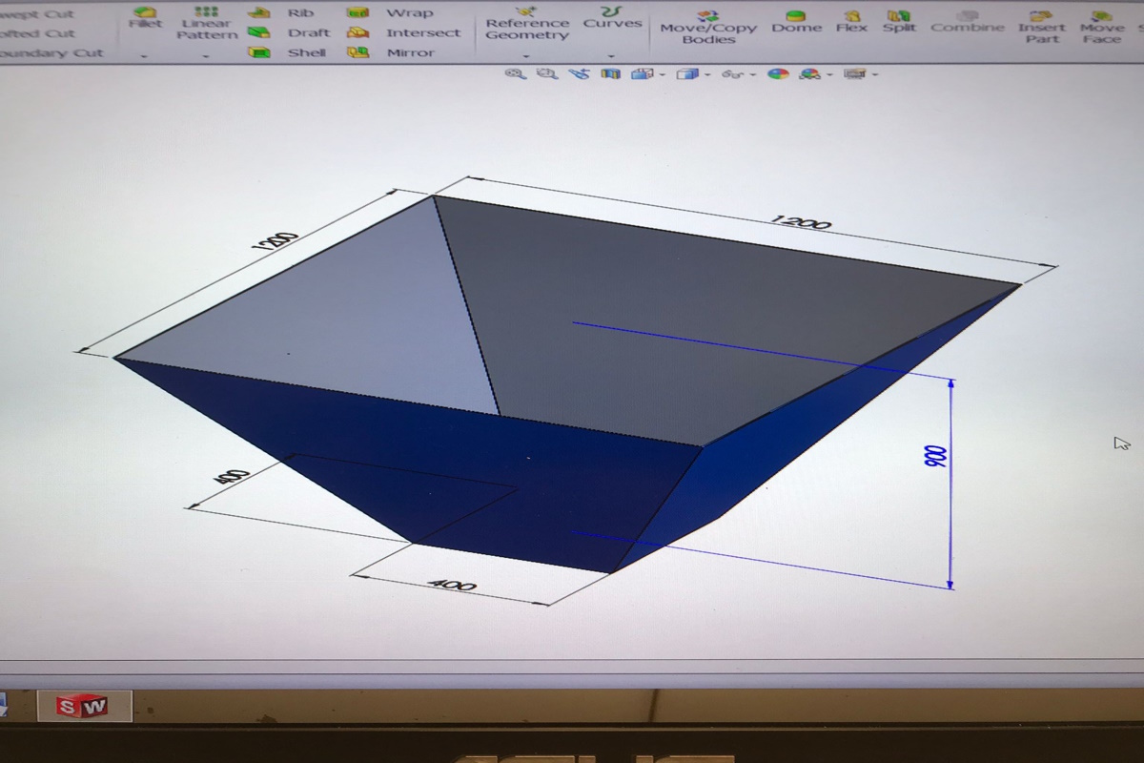
Task: Click the Lofted Cut command
Action: click(x=35, y=33)
